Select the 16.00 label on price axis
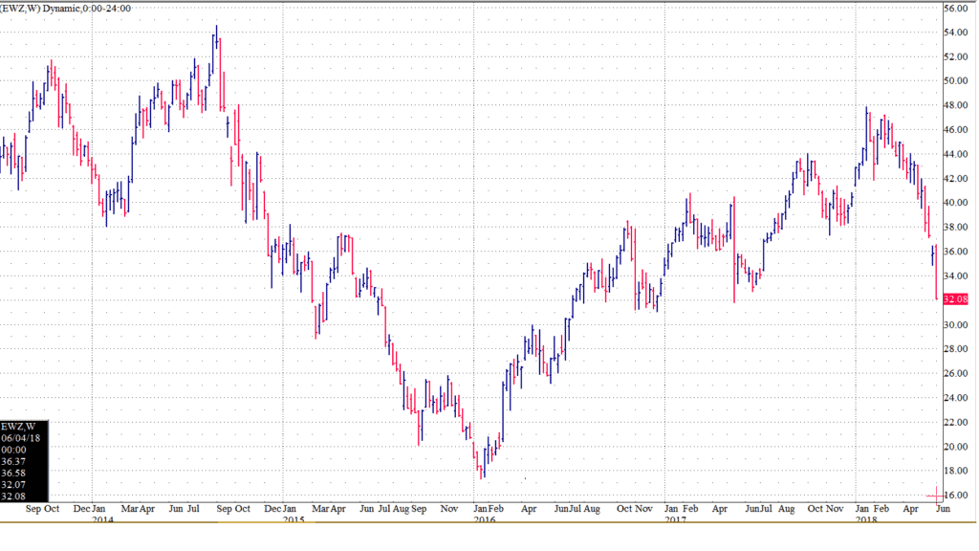 coord(957,496)
